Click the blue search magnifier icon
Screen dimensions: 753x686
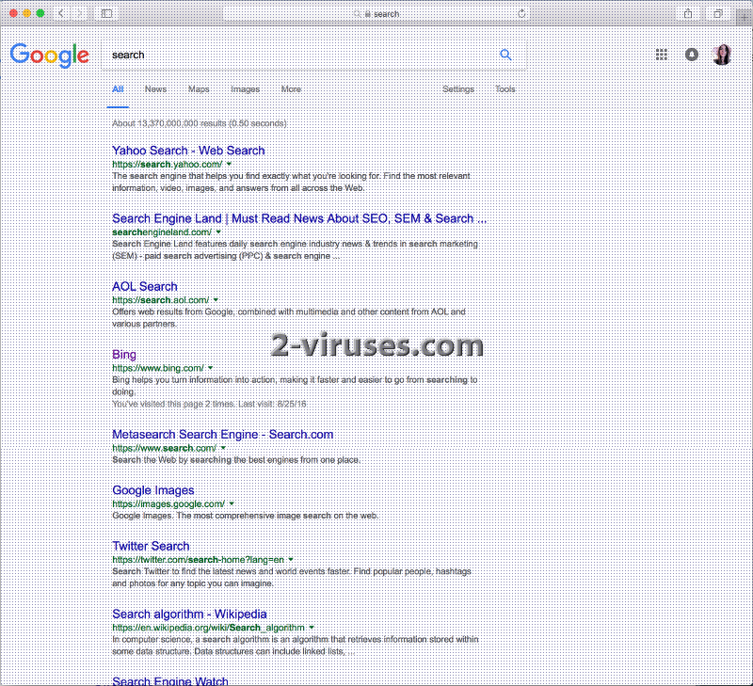point(505,55)
